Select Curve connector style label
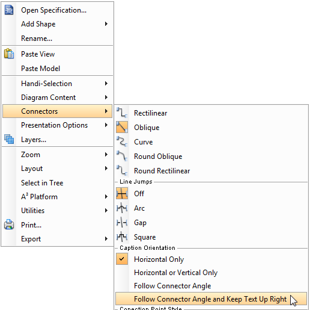 click(x=144, y=142)
